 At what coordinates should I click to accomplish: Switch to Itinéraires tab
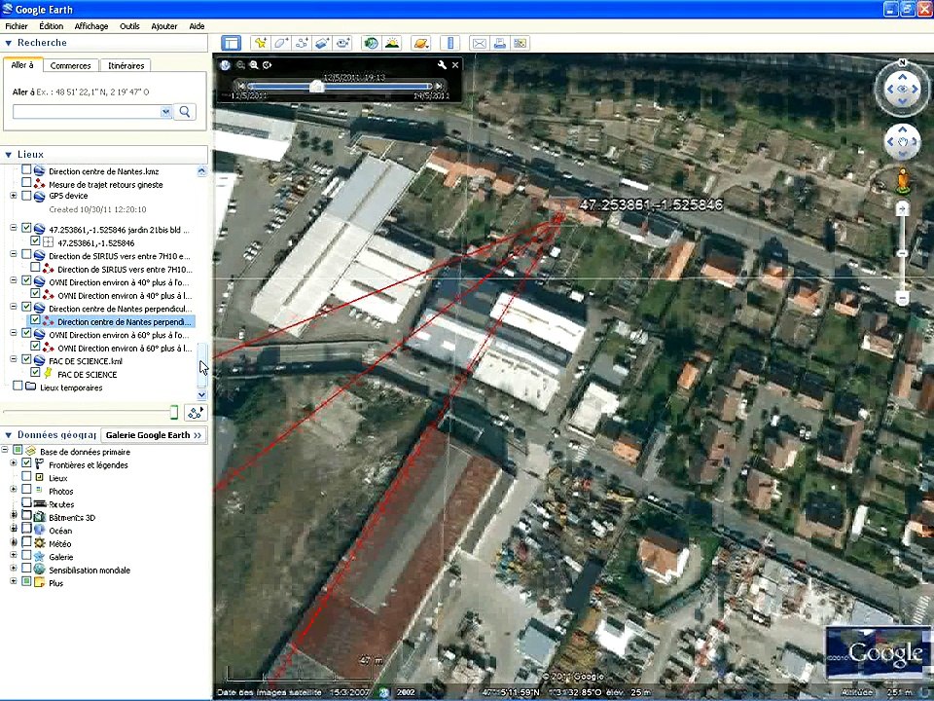click(126, 65)
